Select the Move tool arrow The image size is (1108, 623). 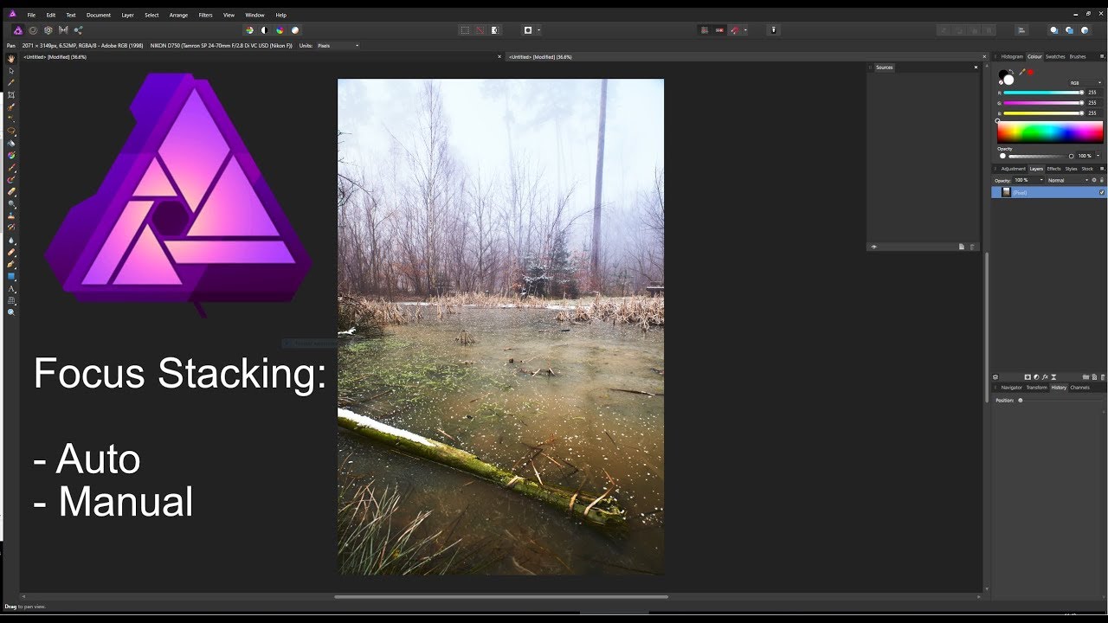[x=11, y=70]
